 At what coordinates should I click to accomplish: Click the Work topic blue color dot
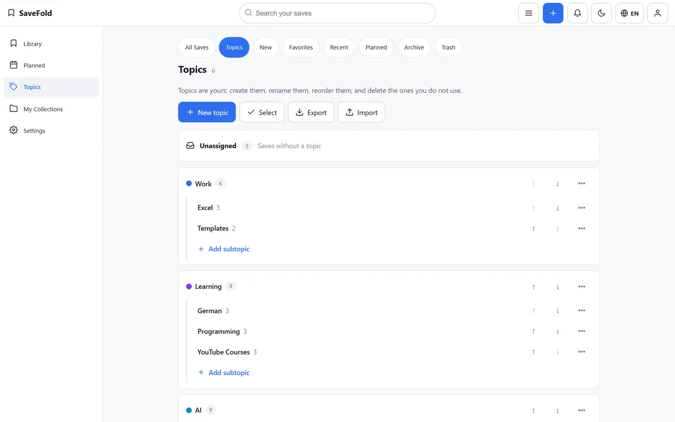tap(189, 183)
